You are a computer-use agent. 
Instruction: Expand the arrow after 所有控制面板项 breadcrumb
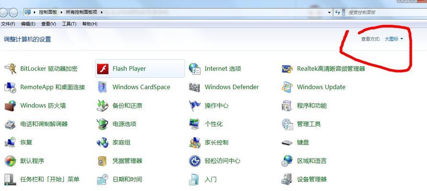[101, 12]
